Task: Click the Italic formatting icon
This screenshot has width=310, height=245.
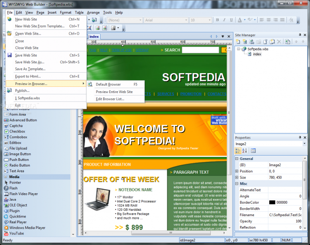Action: point(224,20)
